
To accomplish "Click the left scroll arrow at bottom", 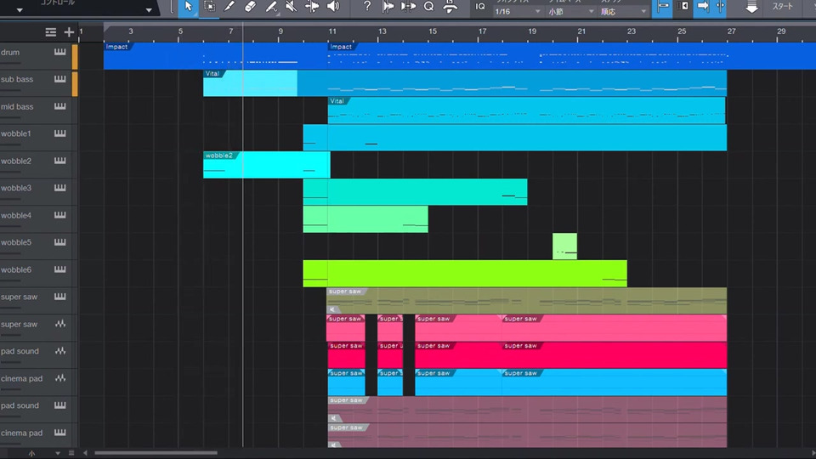I will point(85,453).
